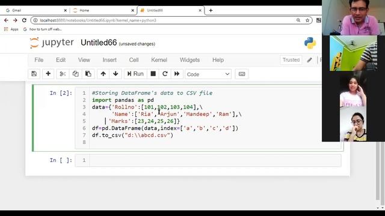Run the selected cell

tap(135, 74)
